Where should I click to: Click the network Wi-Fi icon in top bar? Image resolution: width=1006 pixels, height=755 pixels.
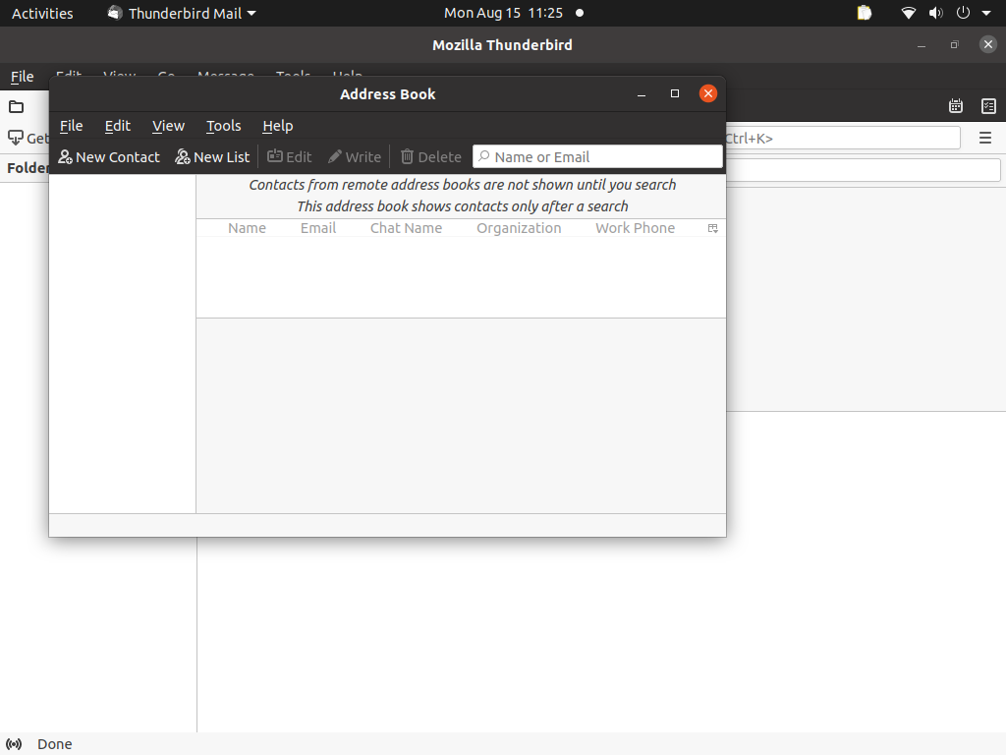[909, 13]
